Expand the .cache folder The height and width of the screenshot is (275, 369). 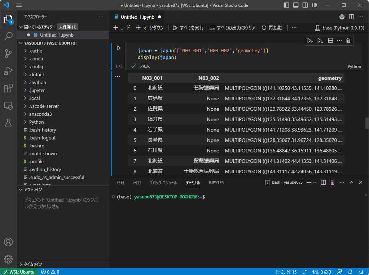(25, 51)
